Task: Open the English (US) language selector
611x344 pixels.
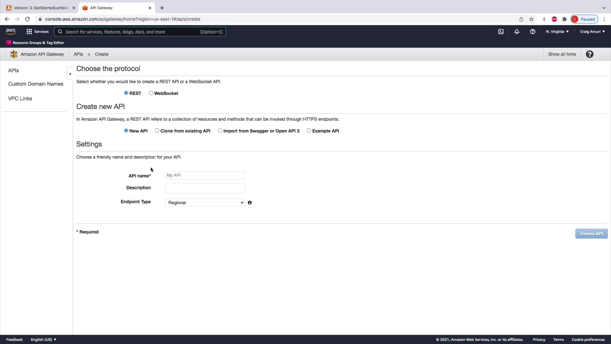Action: (x=43, y=339)
